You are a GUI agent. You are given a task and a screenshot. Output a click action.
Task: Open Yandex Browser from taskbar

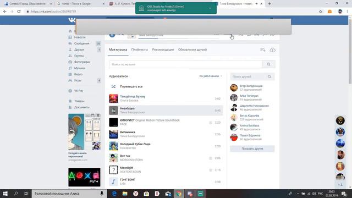point(136,194)
